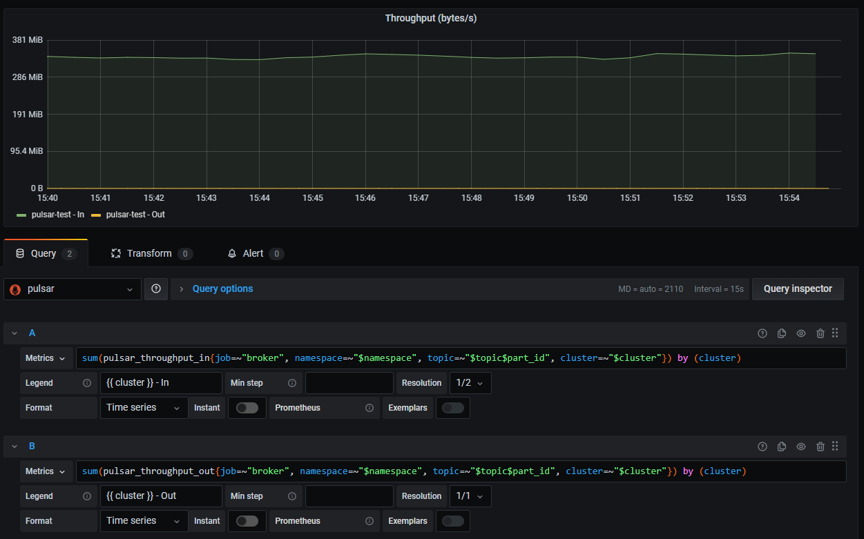Open Resolution 1/2 dropdown in query A
Image resolution: width=864 pixels, height=539 pixels.
click(x=470, y=383)
